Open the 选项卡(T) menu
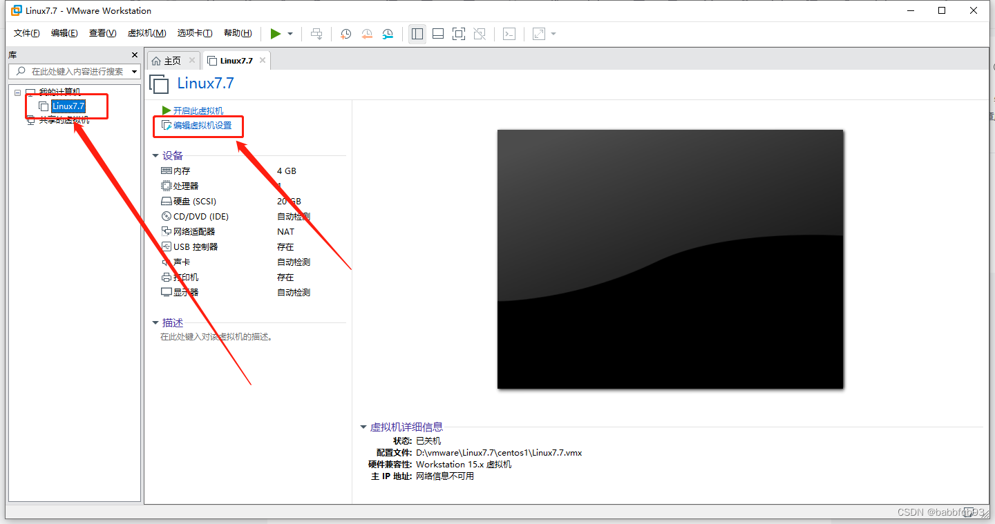This screenshot has width=995, height=524. (x=195, y=33)
